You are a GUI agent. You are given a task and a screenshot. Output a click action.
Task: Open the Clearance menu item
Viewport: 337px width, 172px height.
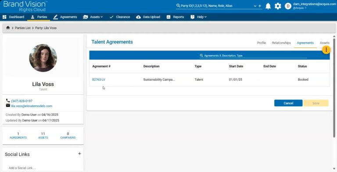click(x=119, y=17)
